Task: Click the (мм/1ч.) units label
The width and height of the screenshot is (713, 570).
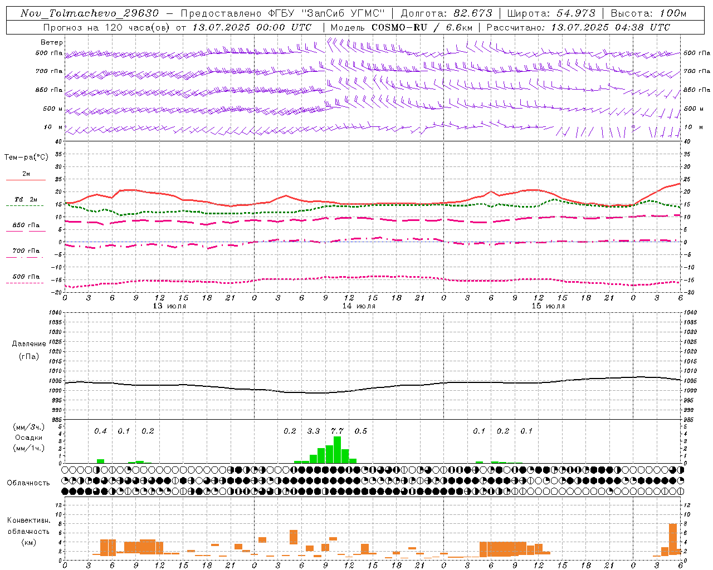Action: [x=29, y=448]
